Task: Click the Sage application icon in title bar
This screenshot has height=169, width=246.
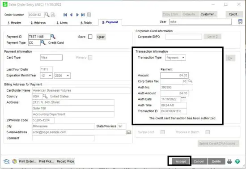Action: (5, 4)
